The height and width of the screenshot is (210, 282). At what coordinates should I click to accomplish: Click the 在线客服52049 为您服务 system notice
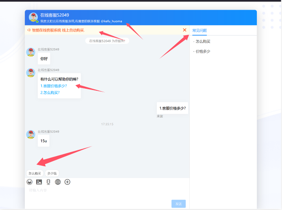point(107,41)
